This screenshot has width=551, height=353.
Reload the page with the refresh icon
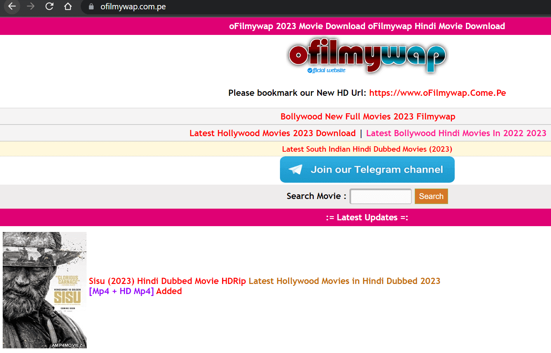pyautogui.click(x=49, y=7)
